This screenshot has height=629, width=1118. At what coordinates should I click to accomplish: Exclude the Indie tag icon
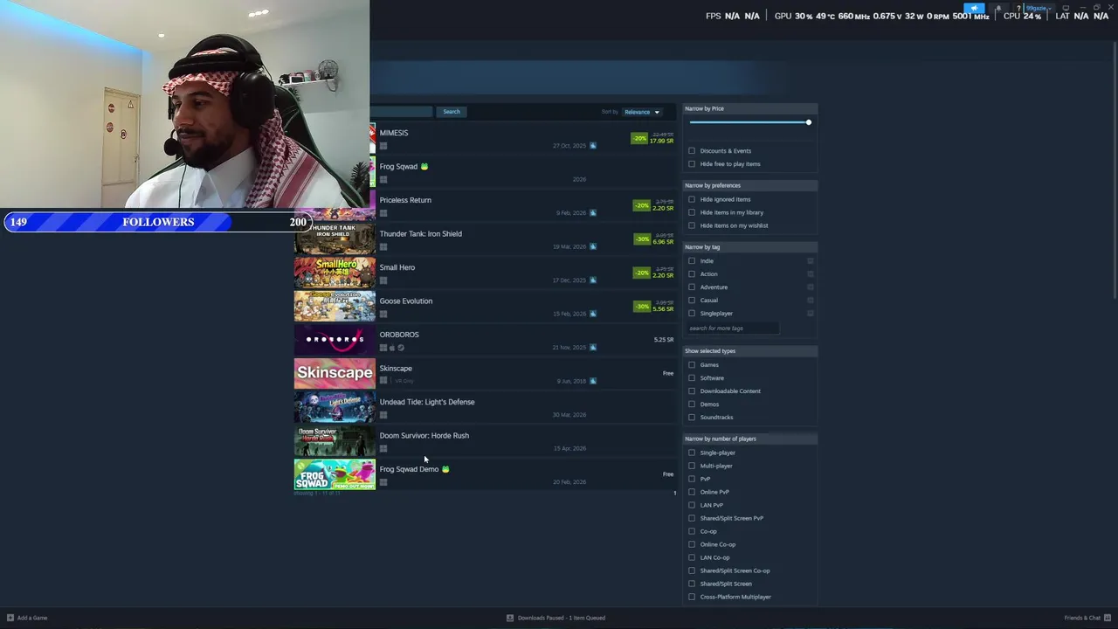[x=811, y=261]
